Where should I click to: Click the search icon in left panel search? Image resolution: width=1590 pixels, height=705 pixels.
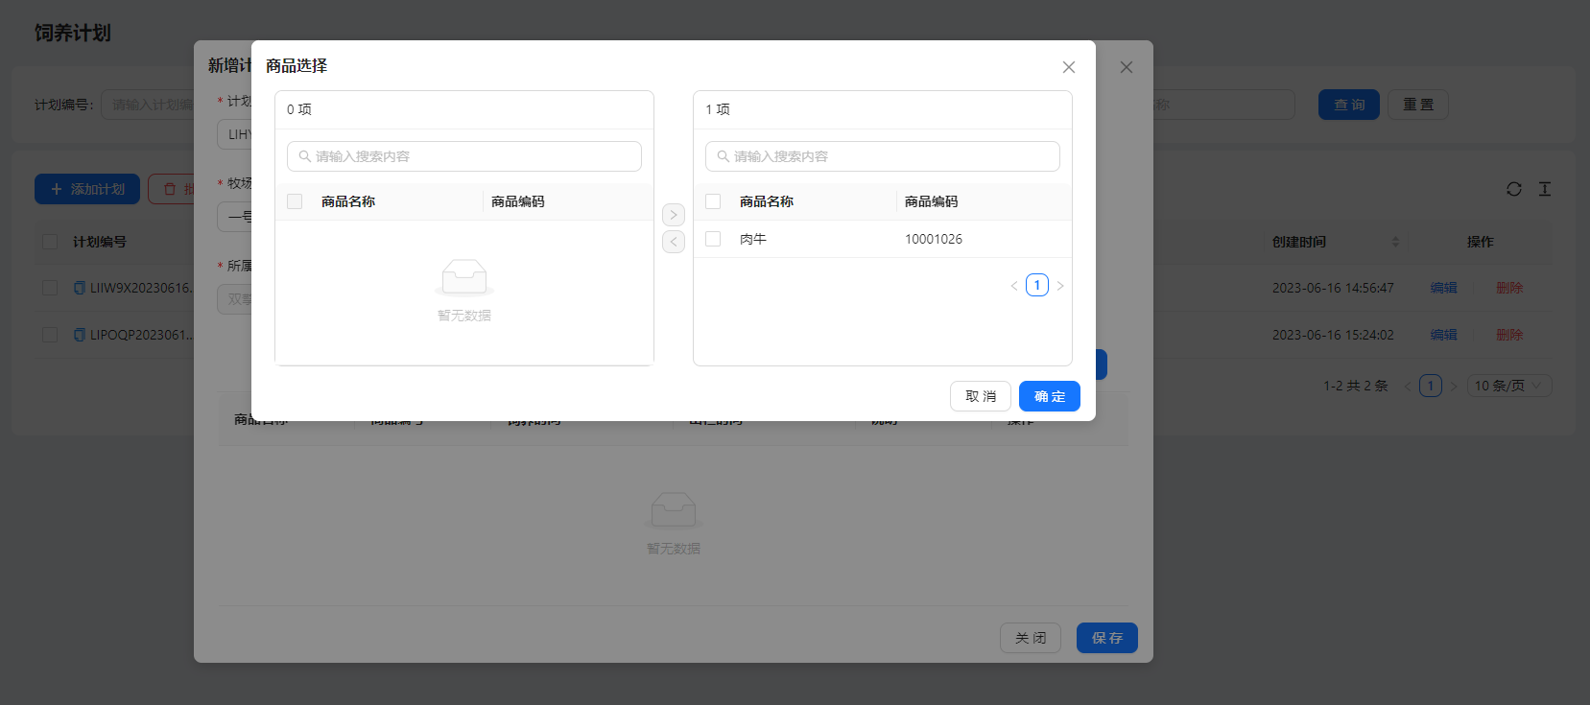pos(304,156)
